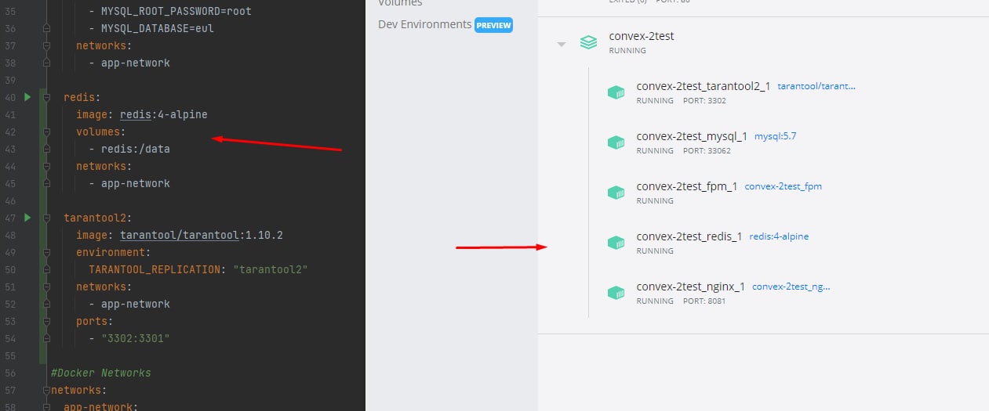Click line number 46 in the gutter
This screenshot has width=989, height=411.
[10, 200]
